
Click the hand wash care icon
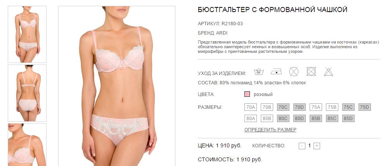pyautogui.click(x=259, y=72)
